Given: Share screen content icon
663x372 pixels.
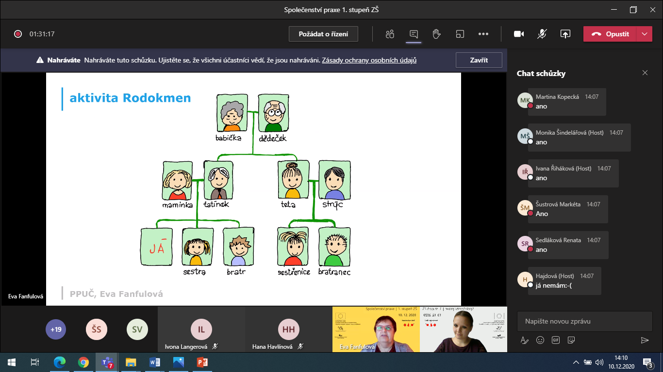Looking at the screenshot, I should pyautogui.click(x=565, y=34).
